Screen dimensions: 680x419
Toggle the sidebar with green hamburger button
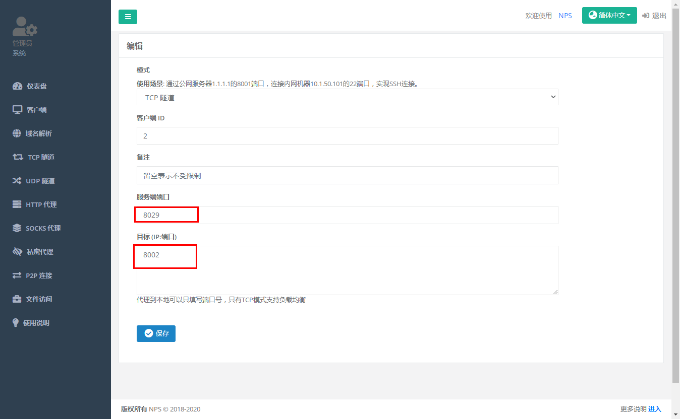pyautogui.click(x=128, y=17)
